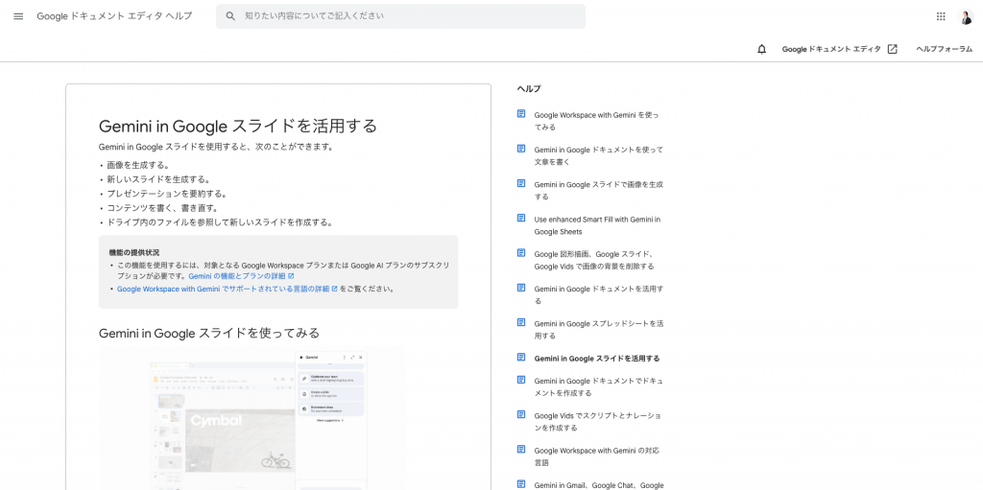Open the account profile avatar
Viewport: 983px width, 490px height.
click(966, 17)
